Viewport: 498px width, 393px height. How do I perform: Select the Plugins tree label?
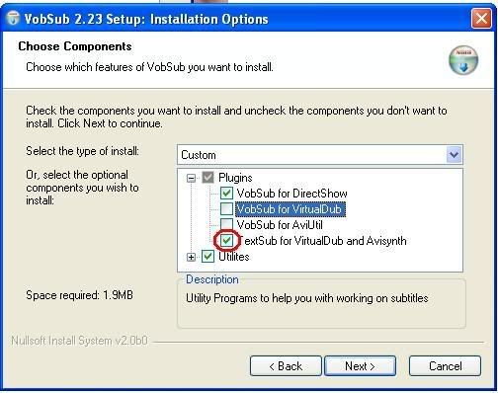(x=235, y=178)
